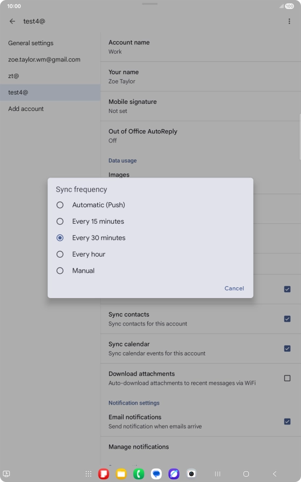Tap the Notification settings header
Image resolution: width=301 pixels, height=482 pixels.
click(134, 403)
